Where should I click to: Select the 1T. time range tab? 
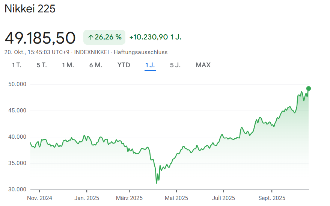point(17,65)
